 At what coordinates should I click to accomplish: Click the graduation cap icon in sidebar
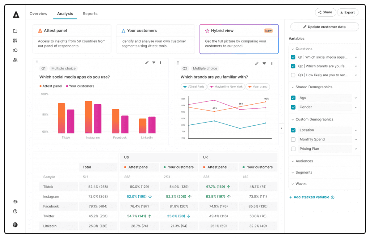coord(15,202)
